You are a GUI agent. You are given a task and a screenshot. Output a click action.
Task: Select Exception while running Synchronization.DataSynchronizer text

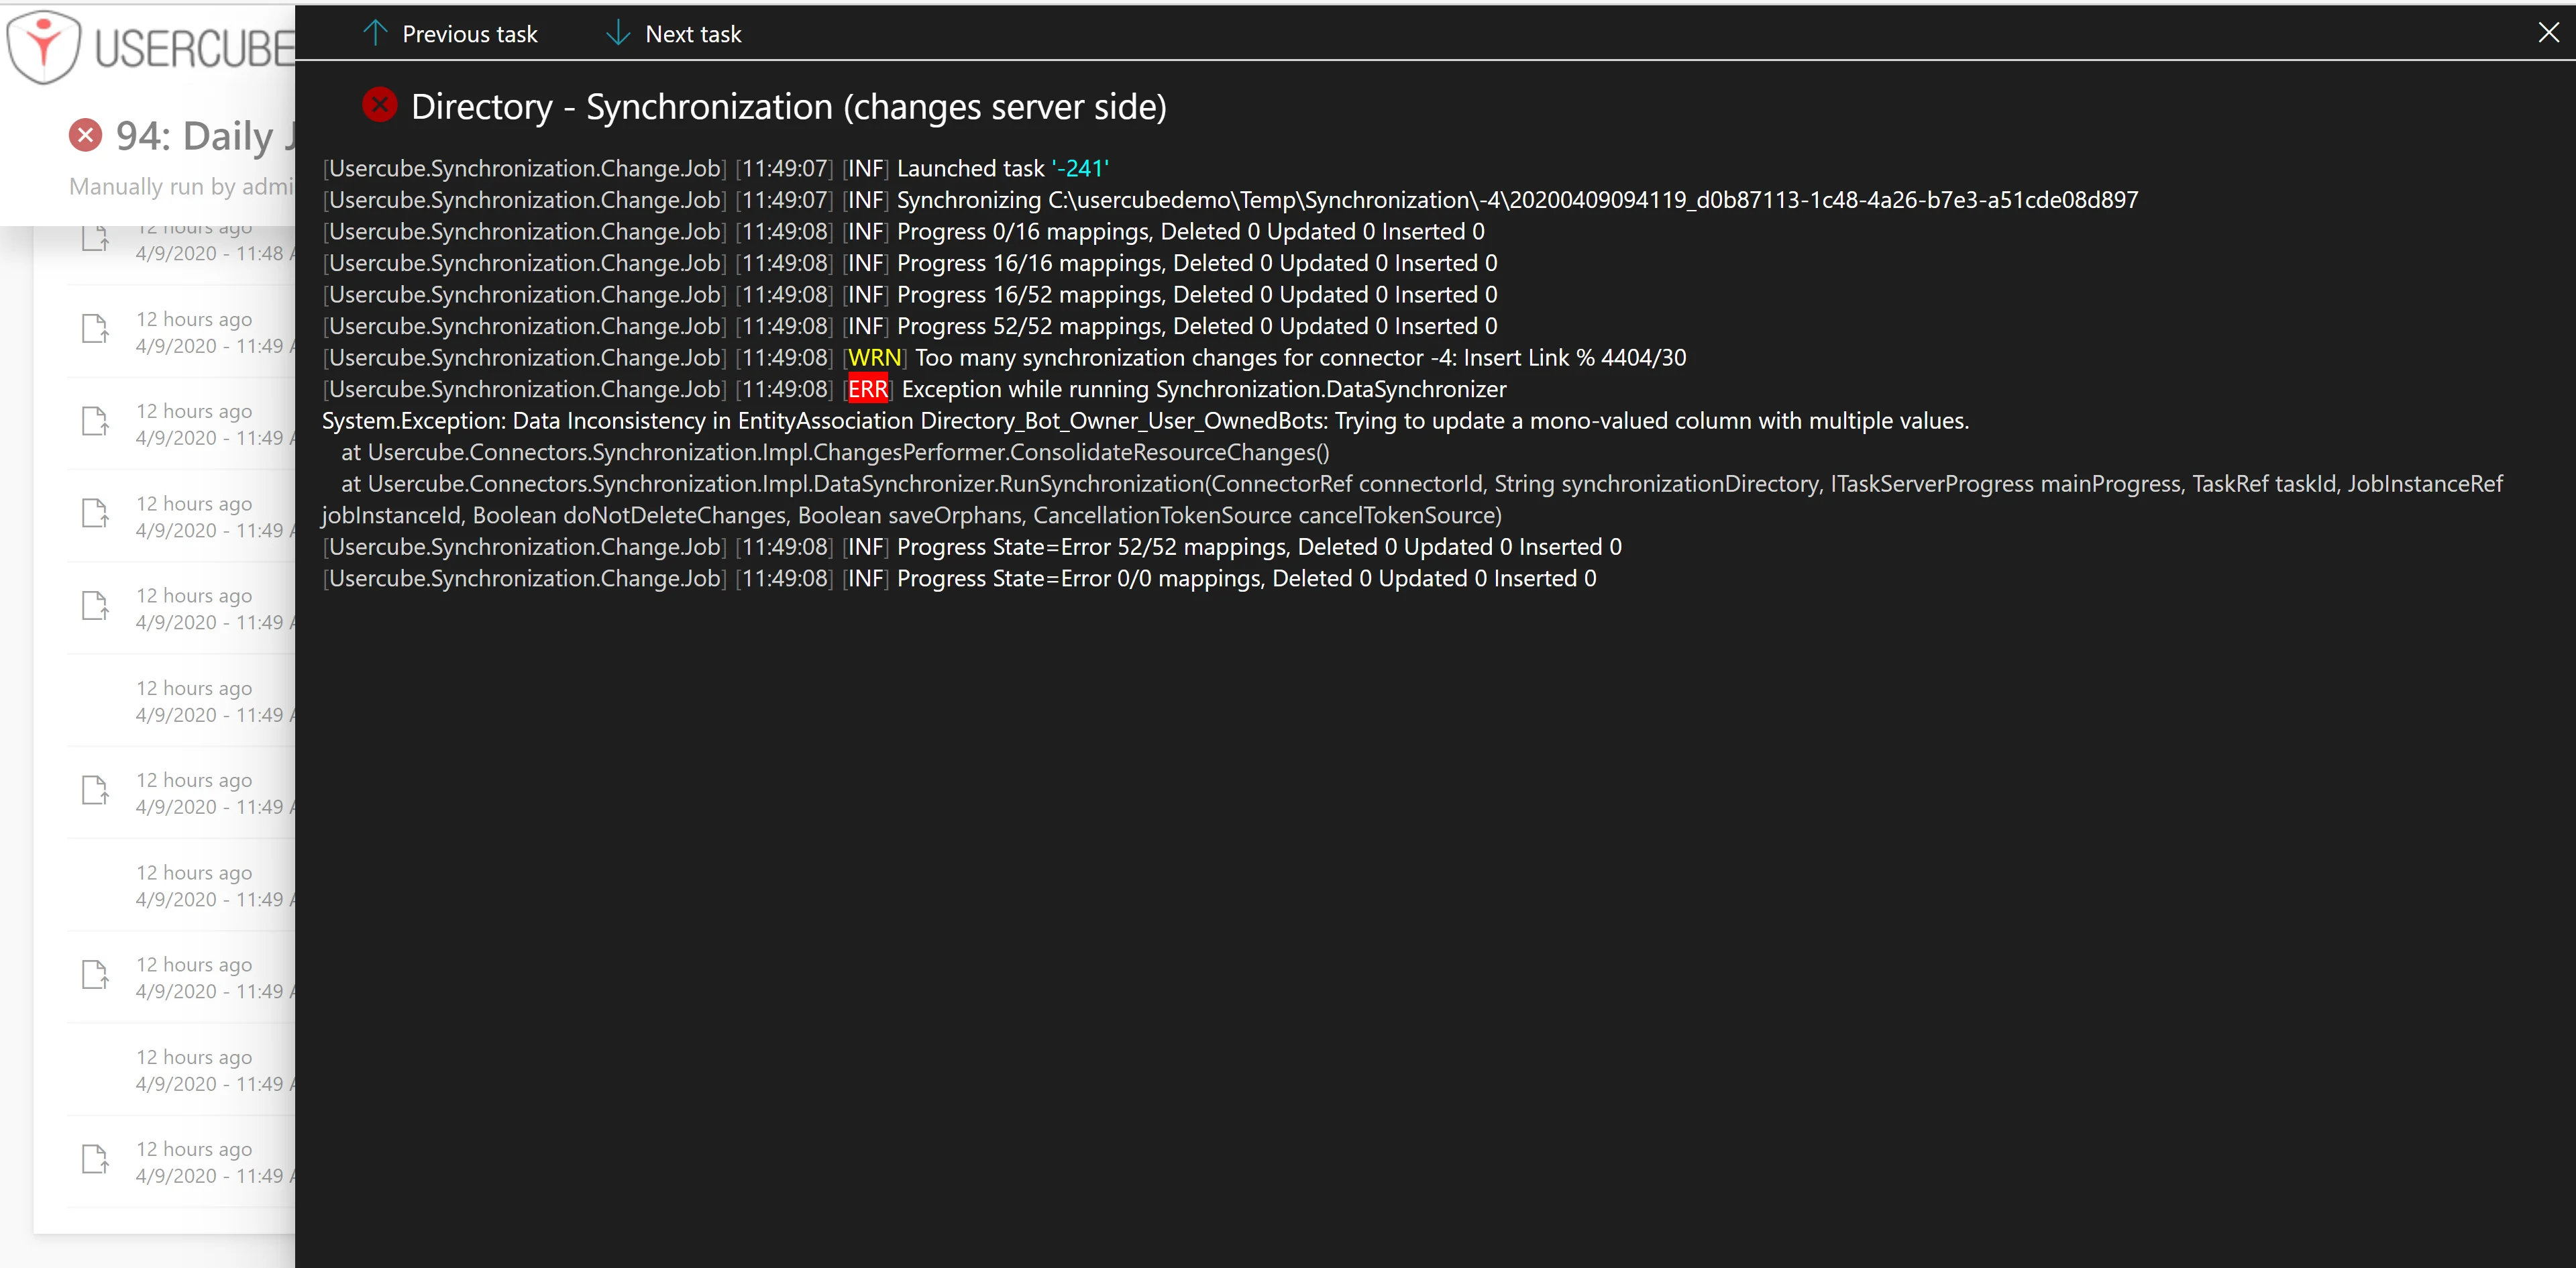coord(1204,389)
